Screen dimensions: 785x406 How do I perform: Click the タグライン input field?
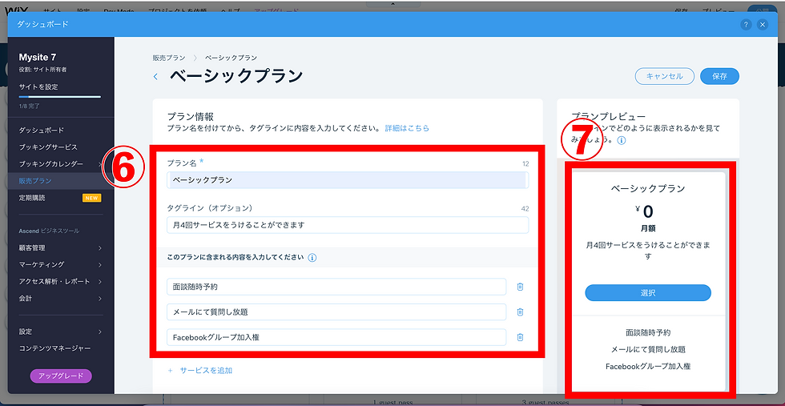click(x=348, y=225)
